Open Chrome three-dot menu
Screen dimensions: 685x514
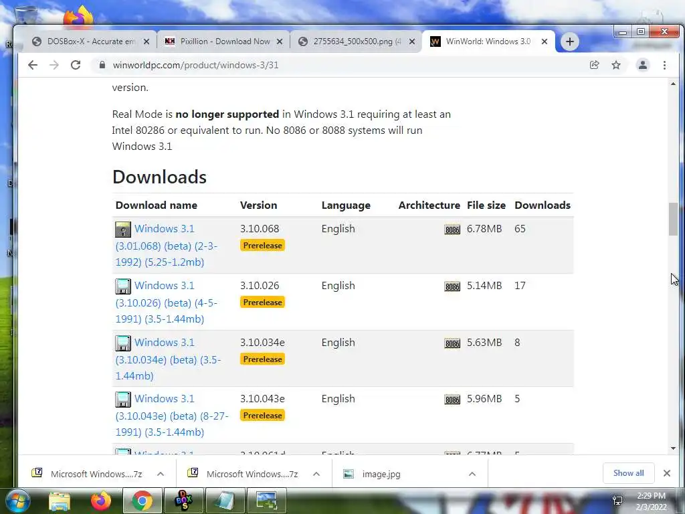pyautogui.click(x=664, y=65)
